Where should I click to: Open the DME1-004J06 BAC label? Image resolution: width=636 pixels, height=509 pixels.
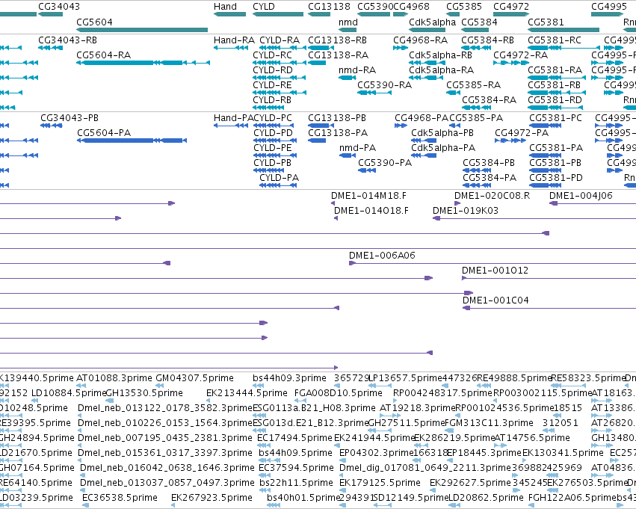(x=581, y=196)
